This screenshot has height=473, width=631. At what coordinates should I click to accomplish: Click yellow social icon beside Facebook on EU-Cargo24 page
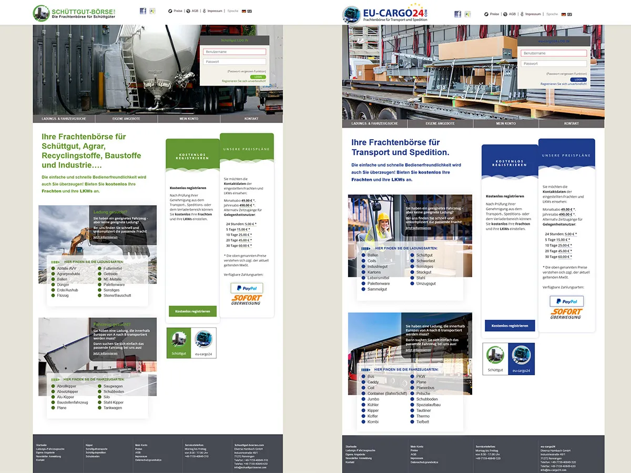467,14
